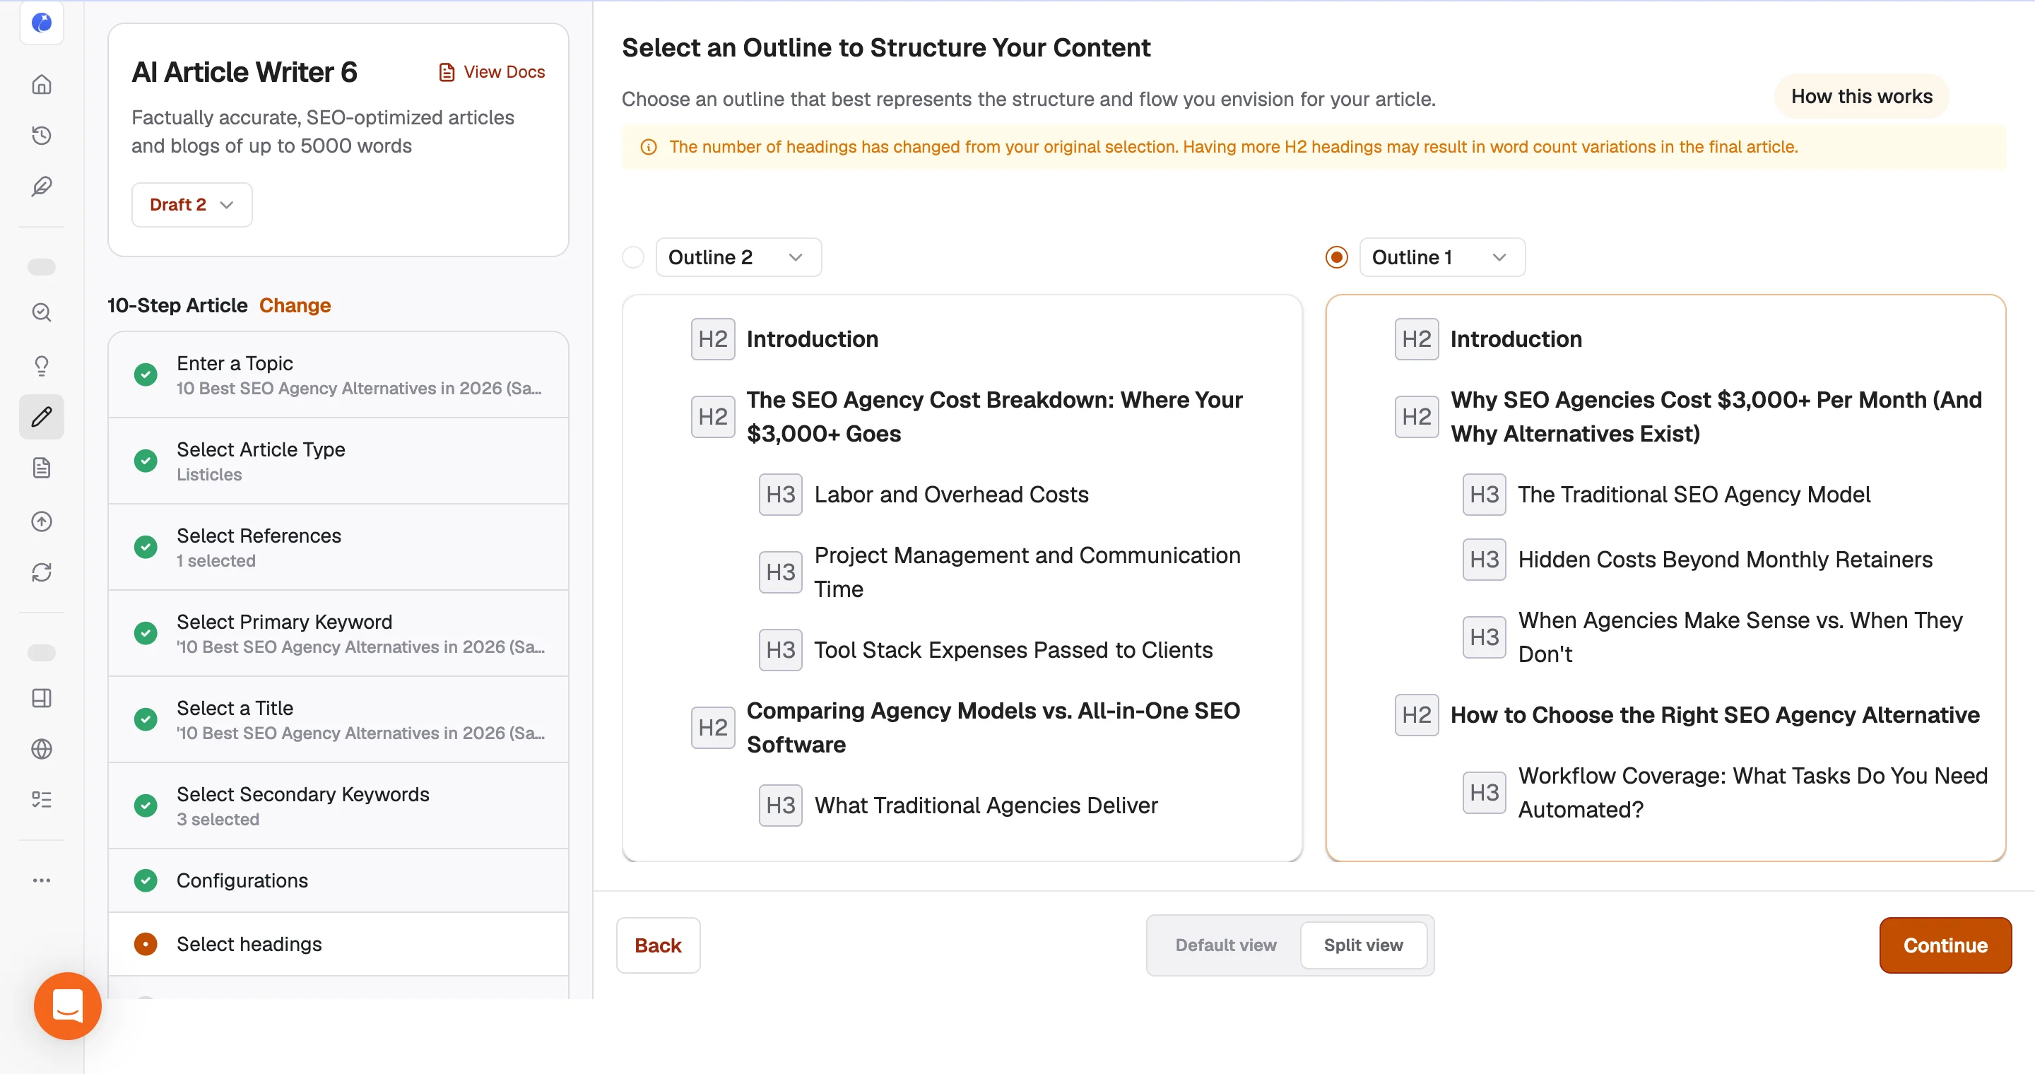Open the three-dots more menu
The image size is (2035, 1074).
point(42,880)
